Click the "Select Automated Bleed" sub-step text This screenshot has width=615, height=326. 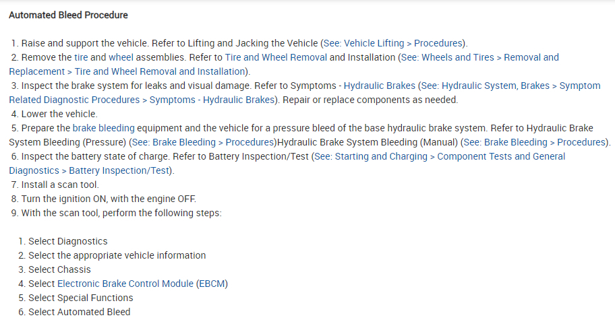pyautogui.click(x=79, y=312)
